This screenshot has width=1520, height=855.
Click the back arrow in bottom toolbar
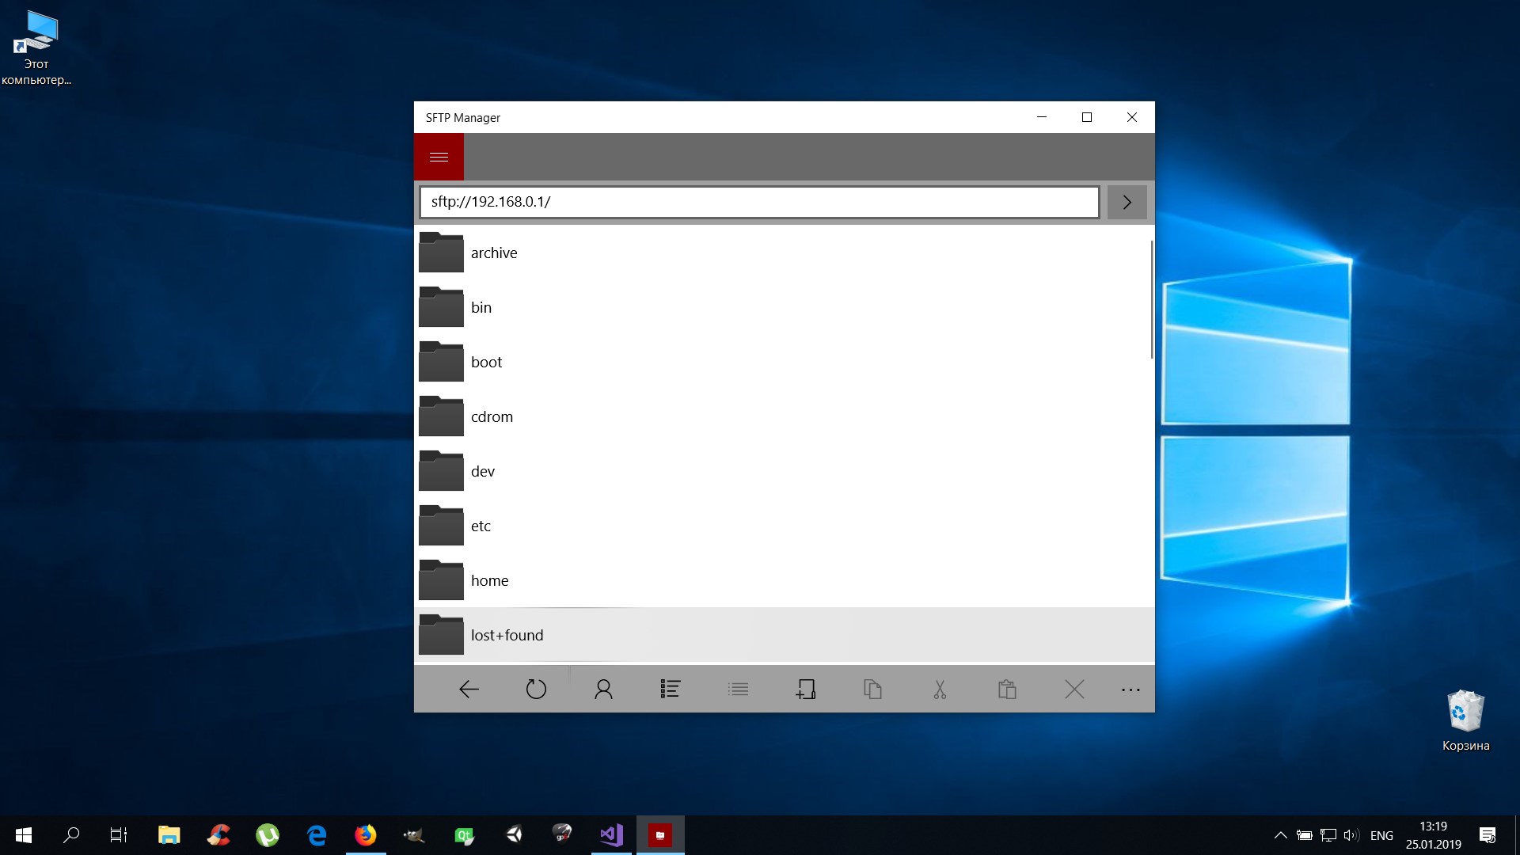(x=469, y=690)
